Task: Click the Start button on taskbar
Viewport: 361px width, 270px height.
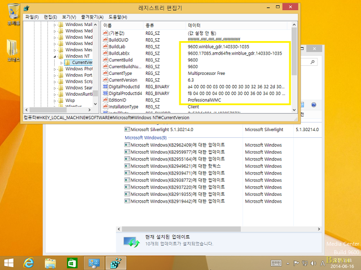Action: tap(9, 263)
